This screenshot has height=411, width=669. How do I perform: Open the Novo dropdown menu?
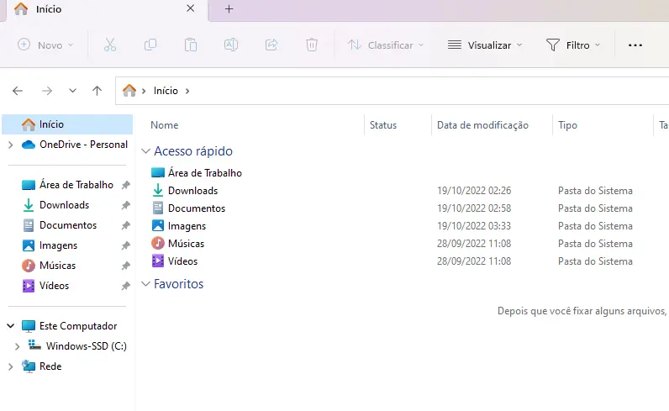pos(46,45)
